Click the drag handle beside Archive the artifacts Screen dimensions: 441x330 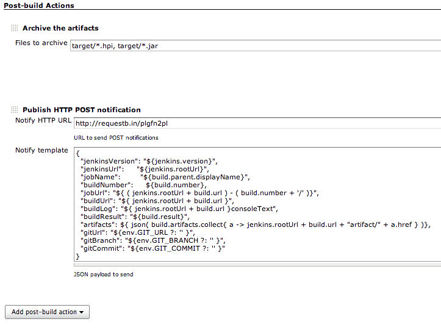pos(15,28)
